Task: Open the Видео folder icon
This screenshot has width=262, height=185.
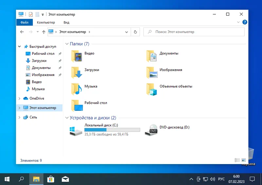Action: point(77,56)
